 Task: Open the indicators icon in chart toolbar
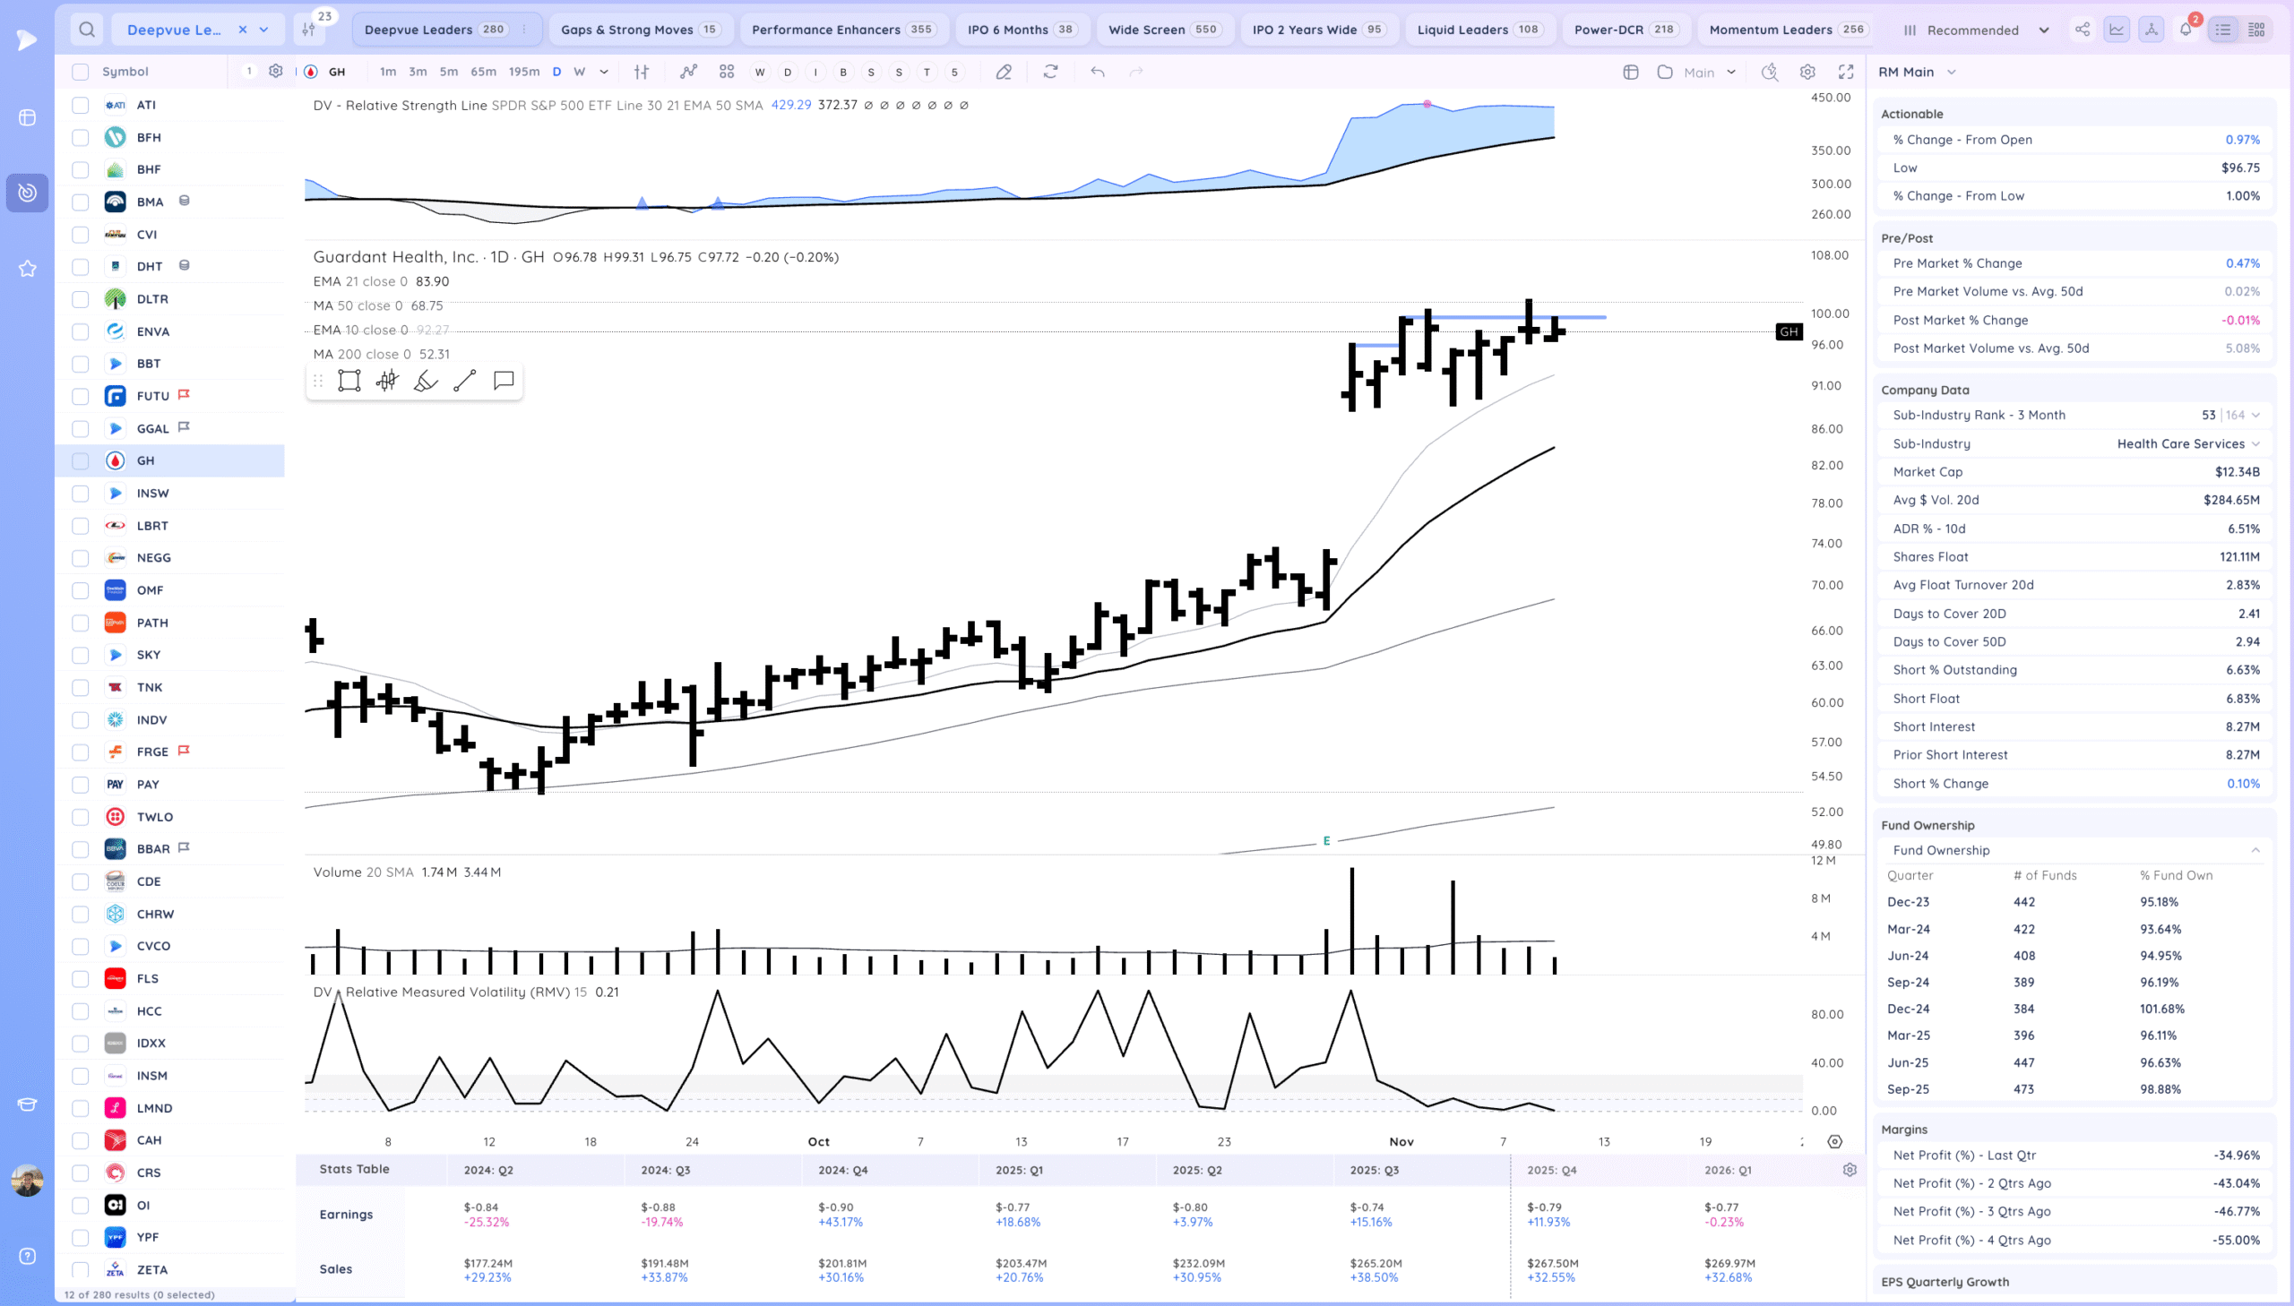coord(688,72)
